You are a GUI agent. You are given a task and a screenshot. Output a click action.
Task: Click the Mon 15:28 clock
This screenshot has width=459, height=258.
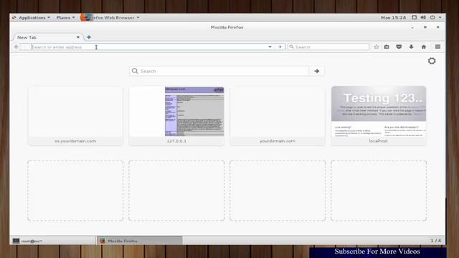393,17
